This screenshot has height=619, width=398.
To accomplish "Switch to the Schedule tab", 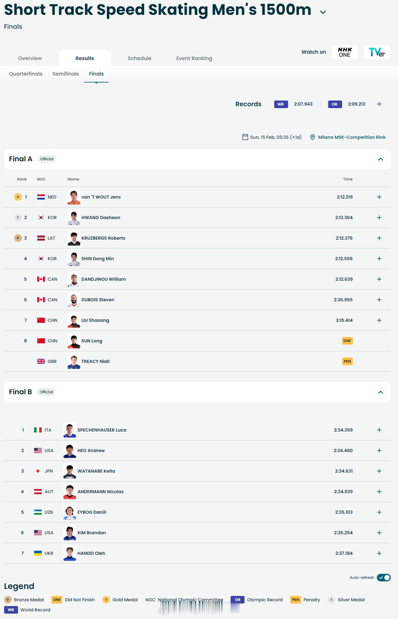I will pyautogui.click(x=139, y=58).
